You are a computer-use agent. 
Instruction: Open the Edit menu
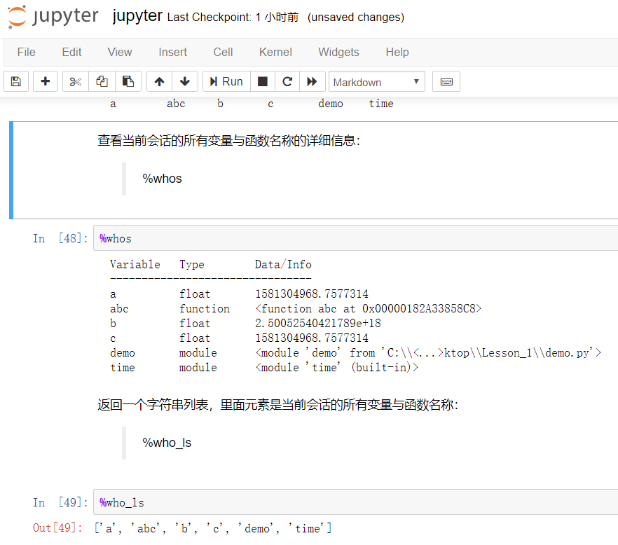[x=71, y=52]
